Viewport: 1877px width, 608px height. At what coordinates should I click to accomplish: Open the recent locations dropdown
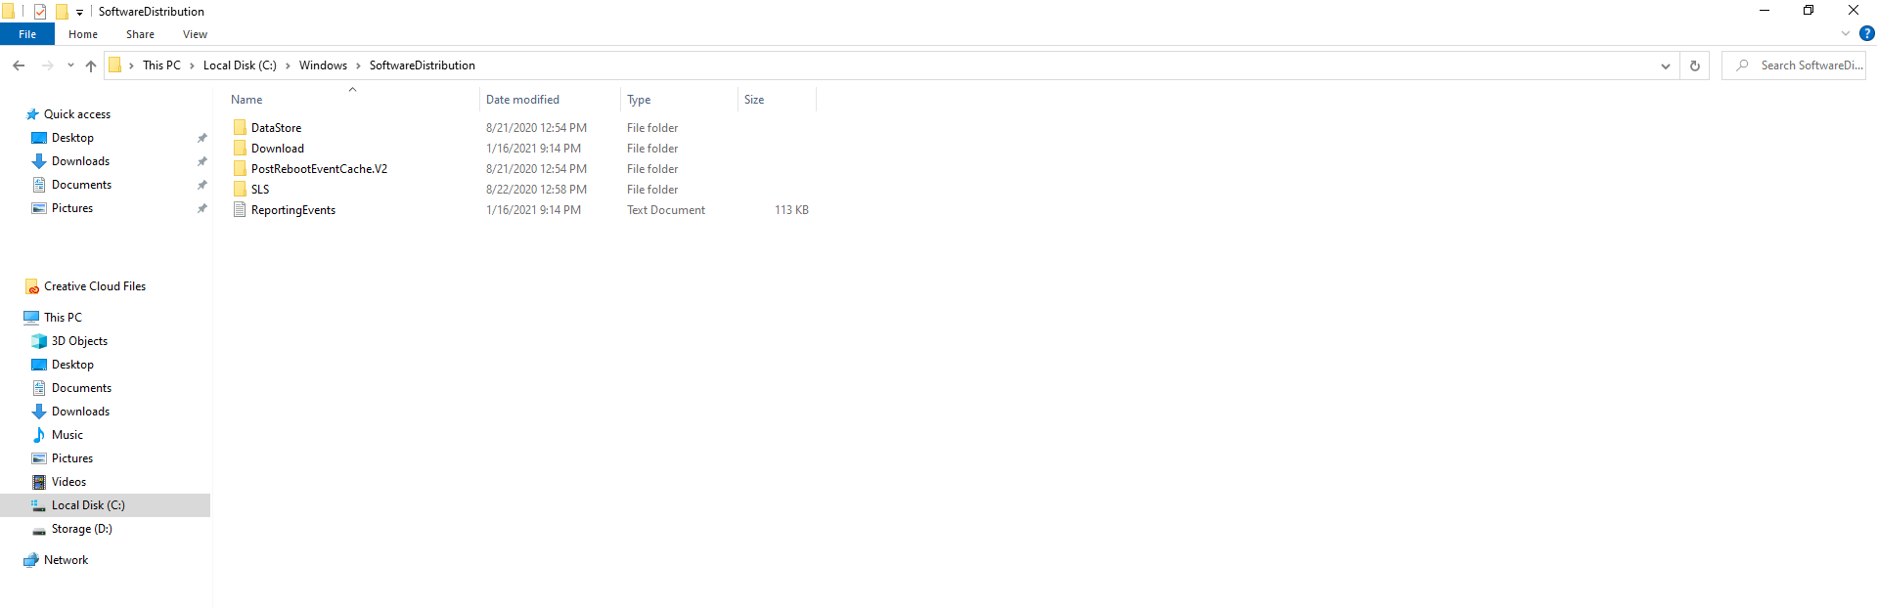(x=70, y=65)
